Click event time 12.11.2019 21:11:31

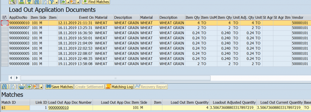[x=76, y=23]
